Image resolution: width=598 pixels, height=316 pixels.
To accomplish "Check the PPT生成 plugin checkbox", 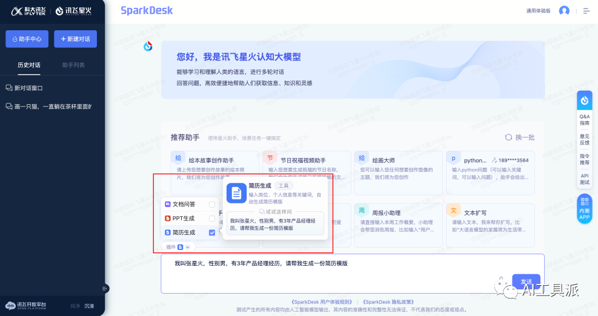I will 212,219.
